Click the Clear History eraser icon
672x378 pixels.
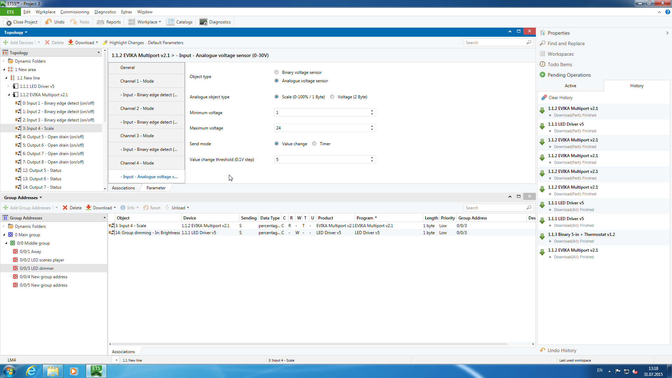(x=544, y=97)
